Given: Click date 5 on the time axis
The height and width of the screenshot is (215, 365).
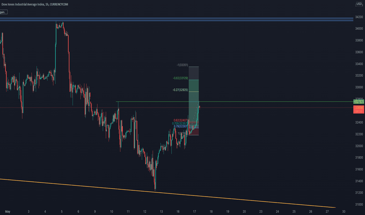Looking at the screenshot, I should 62,211.
